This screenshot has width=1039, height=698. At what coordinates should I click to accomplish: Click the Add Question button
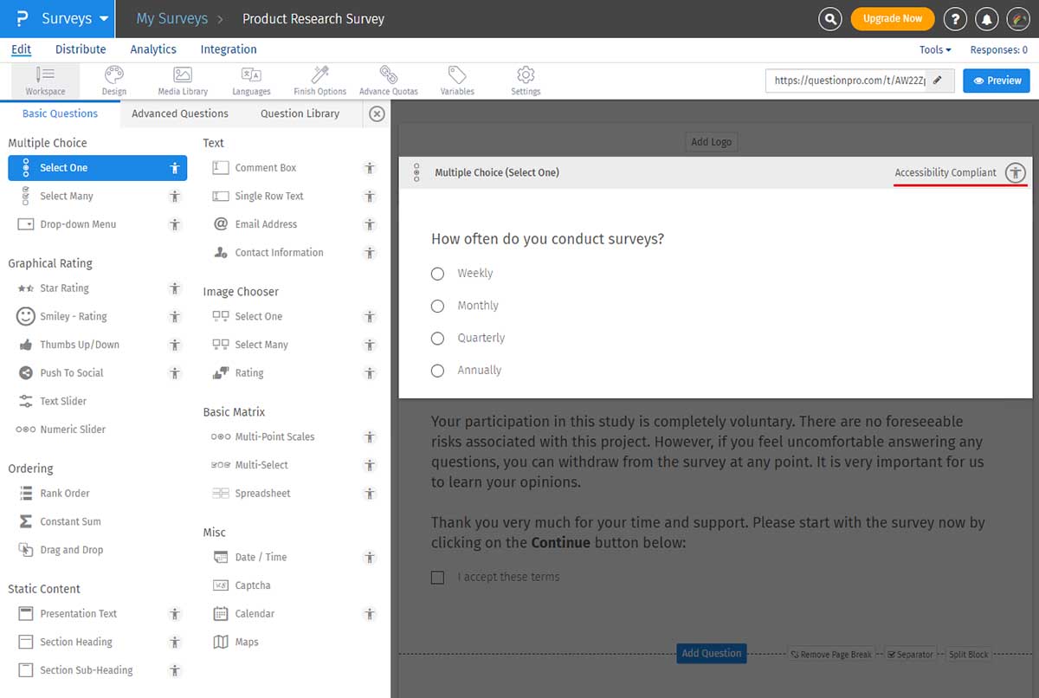(x=711, y=654)
